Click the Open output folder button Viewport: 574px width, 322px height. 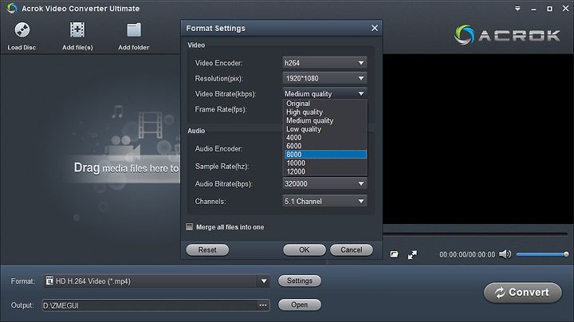click(x=300, y=304)
